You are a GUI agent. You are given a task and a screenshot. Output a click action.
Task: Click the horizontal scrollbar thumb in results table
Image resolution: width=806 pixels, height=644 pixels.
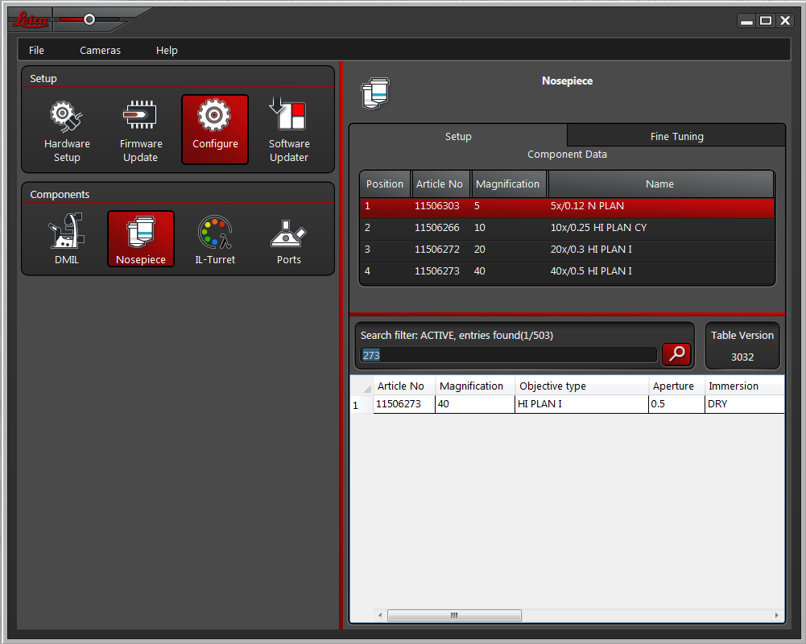tap(454, 615)
